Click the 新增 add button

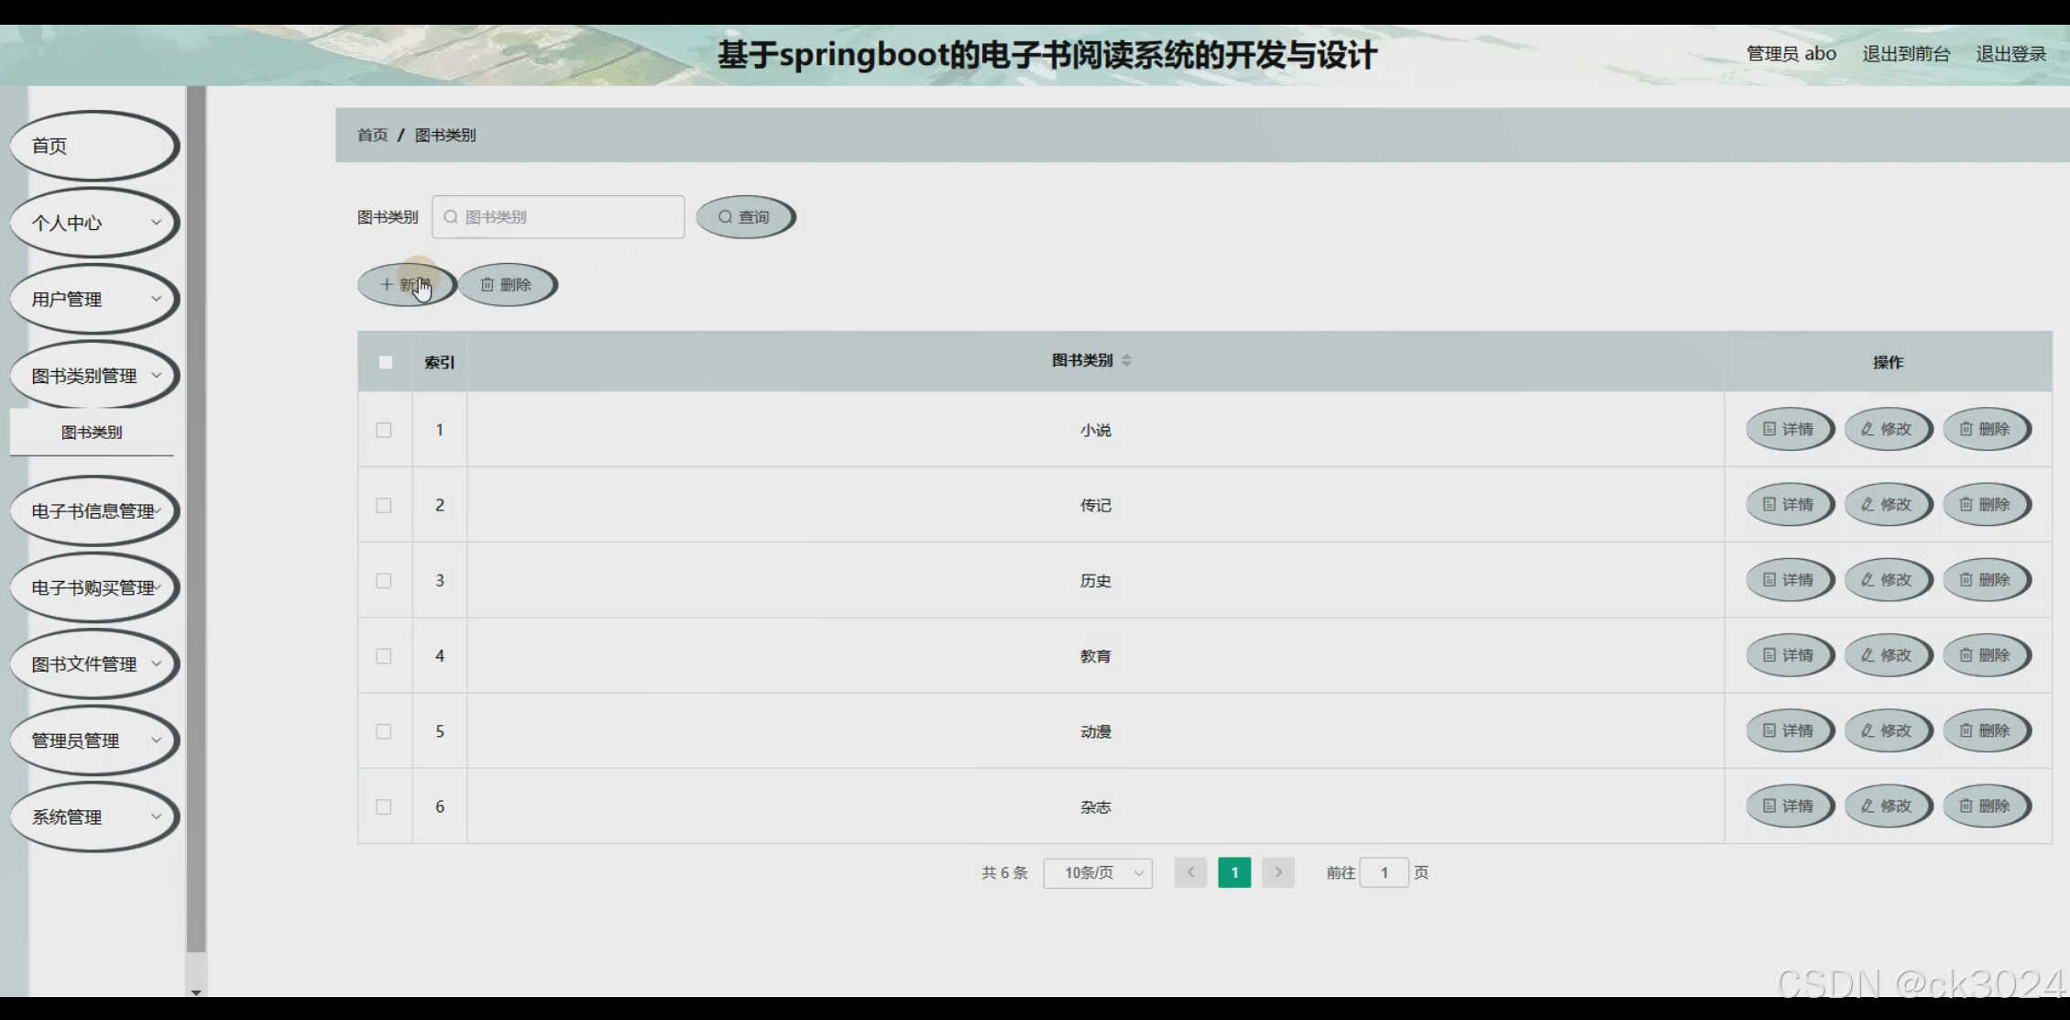click(x=406, y=285)
